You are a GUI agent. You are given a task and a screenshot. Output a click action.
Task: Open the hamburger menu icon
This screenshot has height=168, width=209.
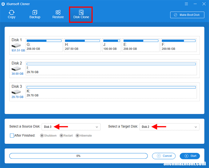186,4
